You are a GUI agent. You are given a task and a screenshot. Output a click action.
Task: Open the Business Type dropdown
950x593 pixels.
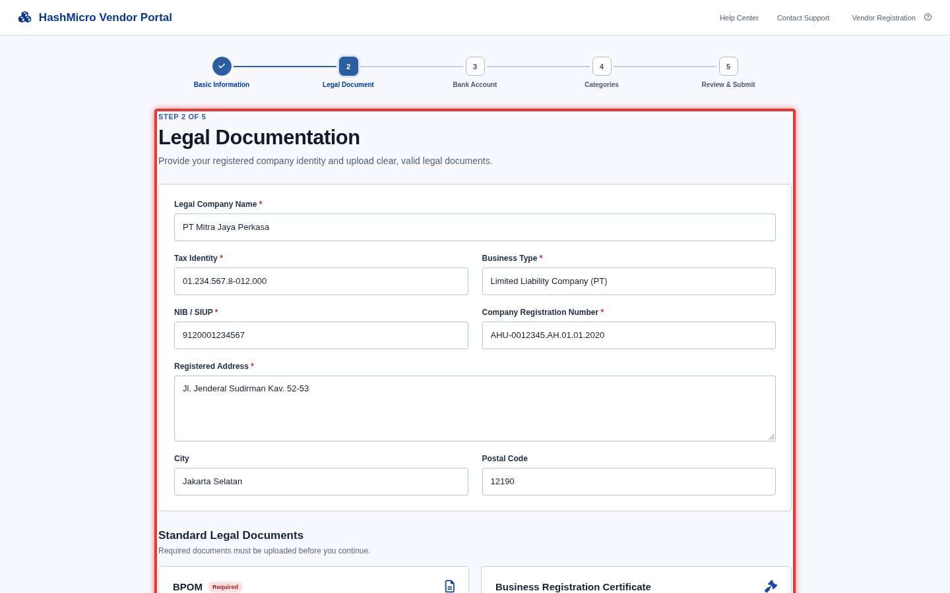629,281
